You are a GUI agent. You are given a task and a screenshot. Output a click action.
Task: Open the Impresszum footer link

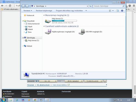coord(25,94)
